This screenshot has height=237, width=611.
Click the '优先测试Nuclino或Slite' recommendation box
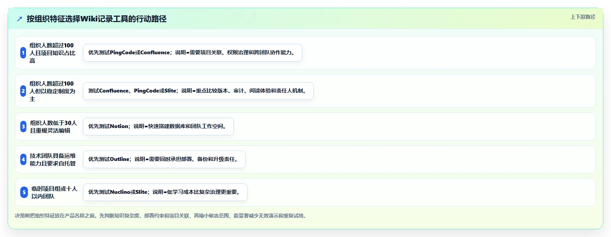165,192
